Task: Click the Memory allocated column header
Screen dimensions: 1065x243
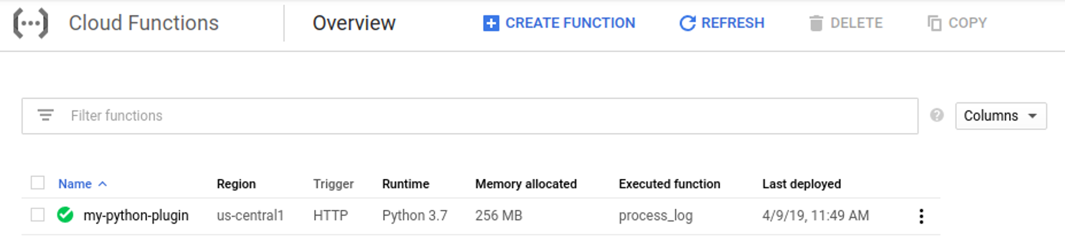Action: pos(525,184)
